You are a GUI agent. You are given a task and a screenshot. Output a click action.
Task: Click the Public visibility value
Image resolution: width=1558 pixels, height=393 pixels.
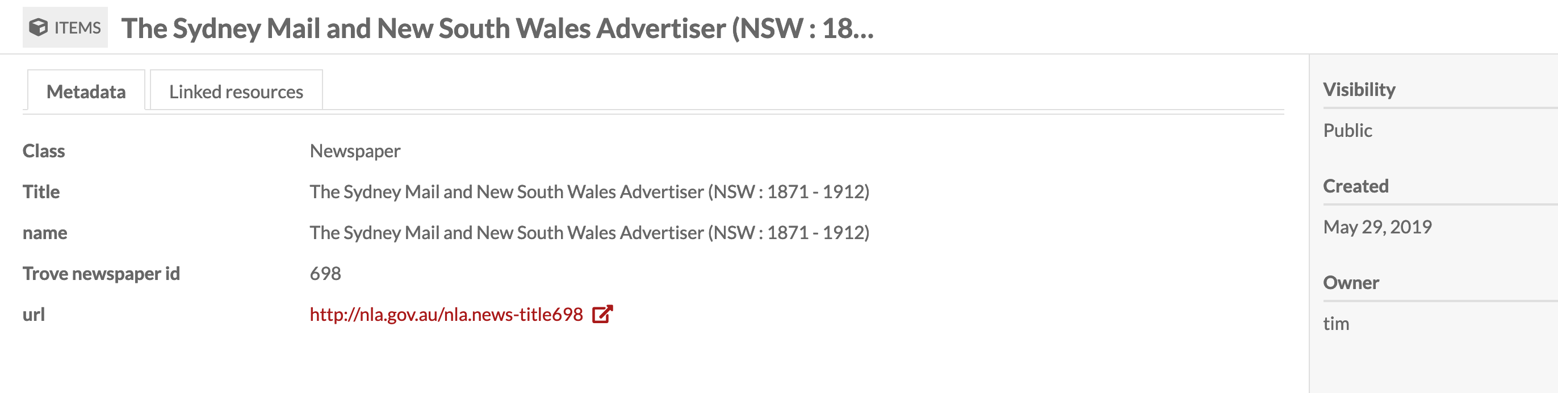tap(1347, 130)
